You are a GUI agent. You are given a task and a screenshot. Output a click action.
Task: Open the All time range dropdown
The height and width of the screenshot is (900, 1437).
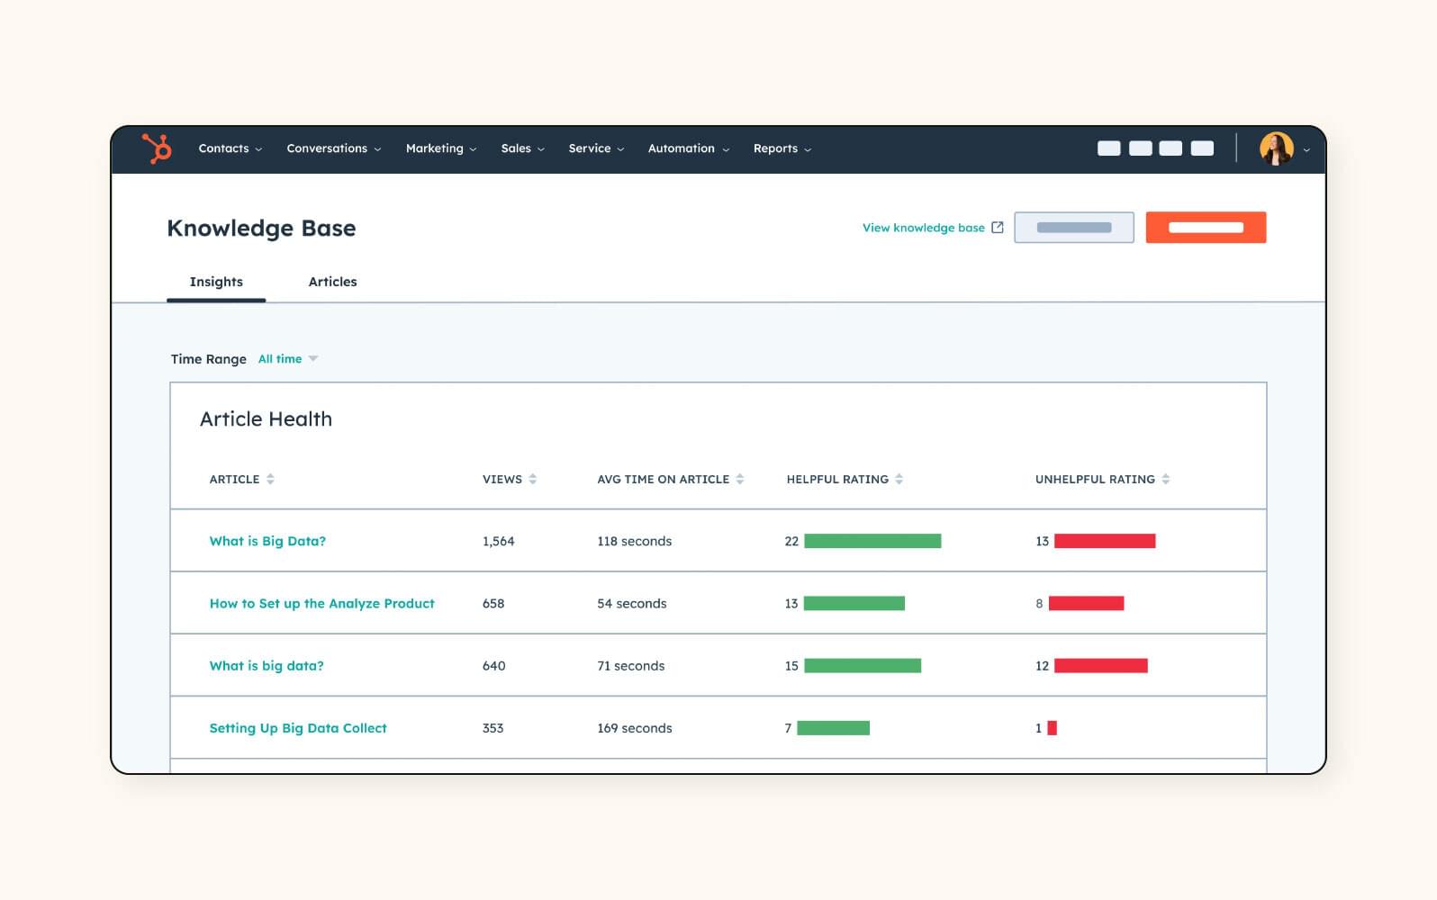288,359
